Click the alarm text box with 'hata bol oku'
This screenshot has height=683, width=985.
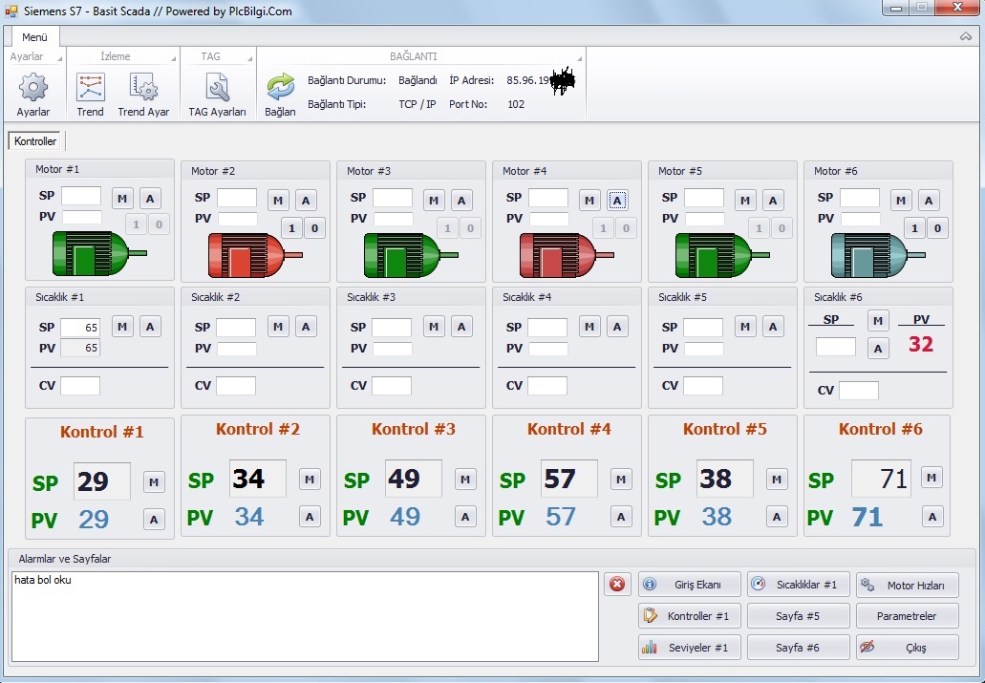tap(306, 616)
